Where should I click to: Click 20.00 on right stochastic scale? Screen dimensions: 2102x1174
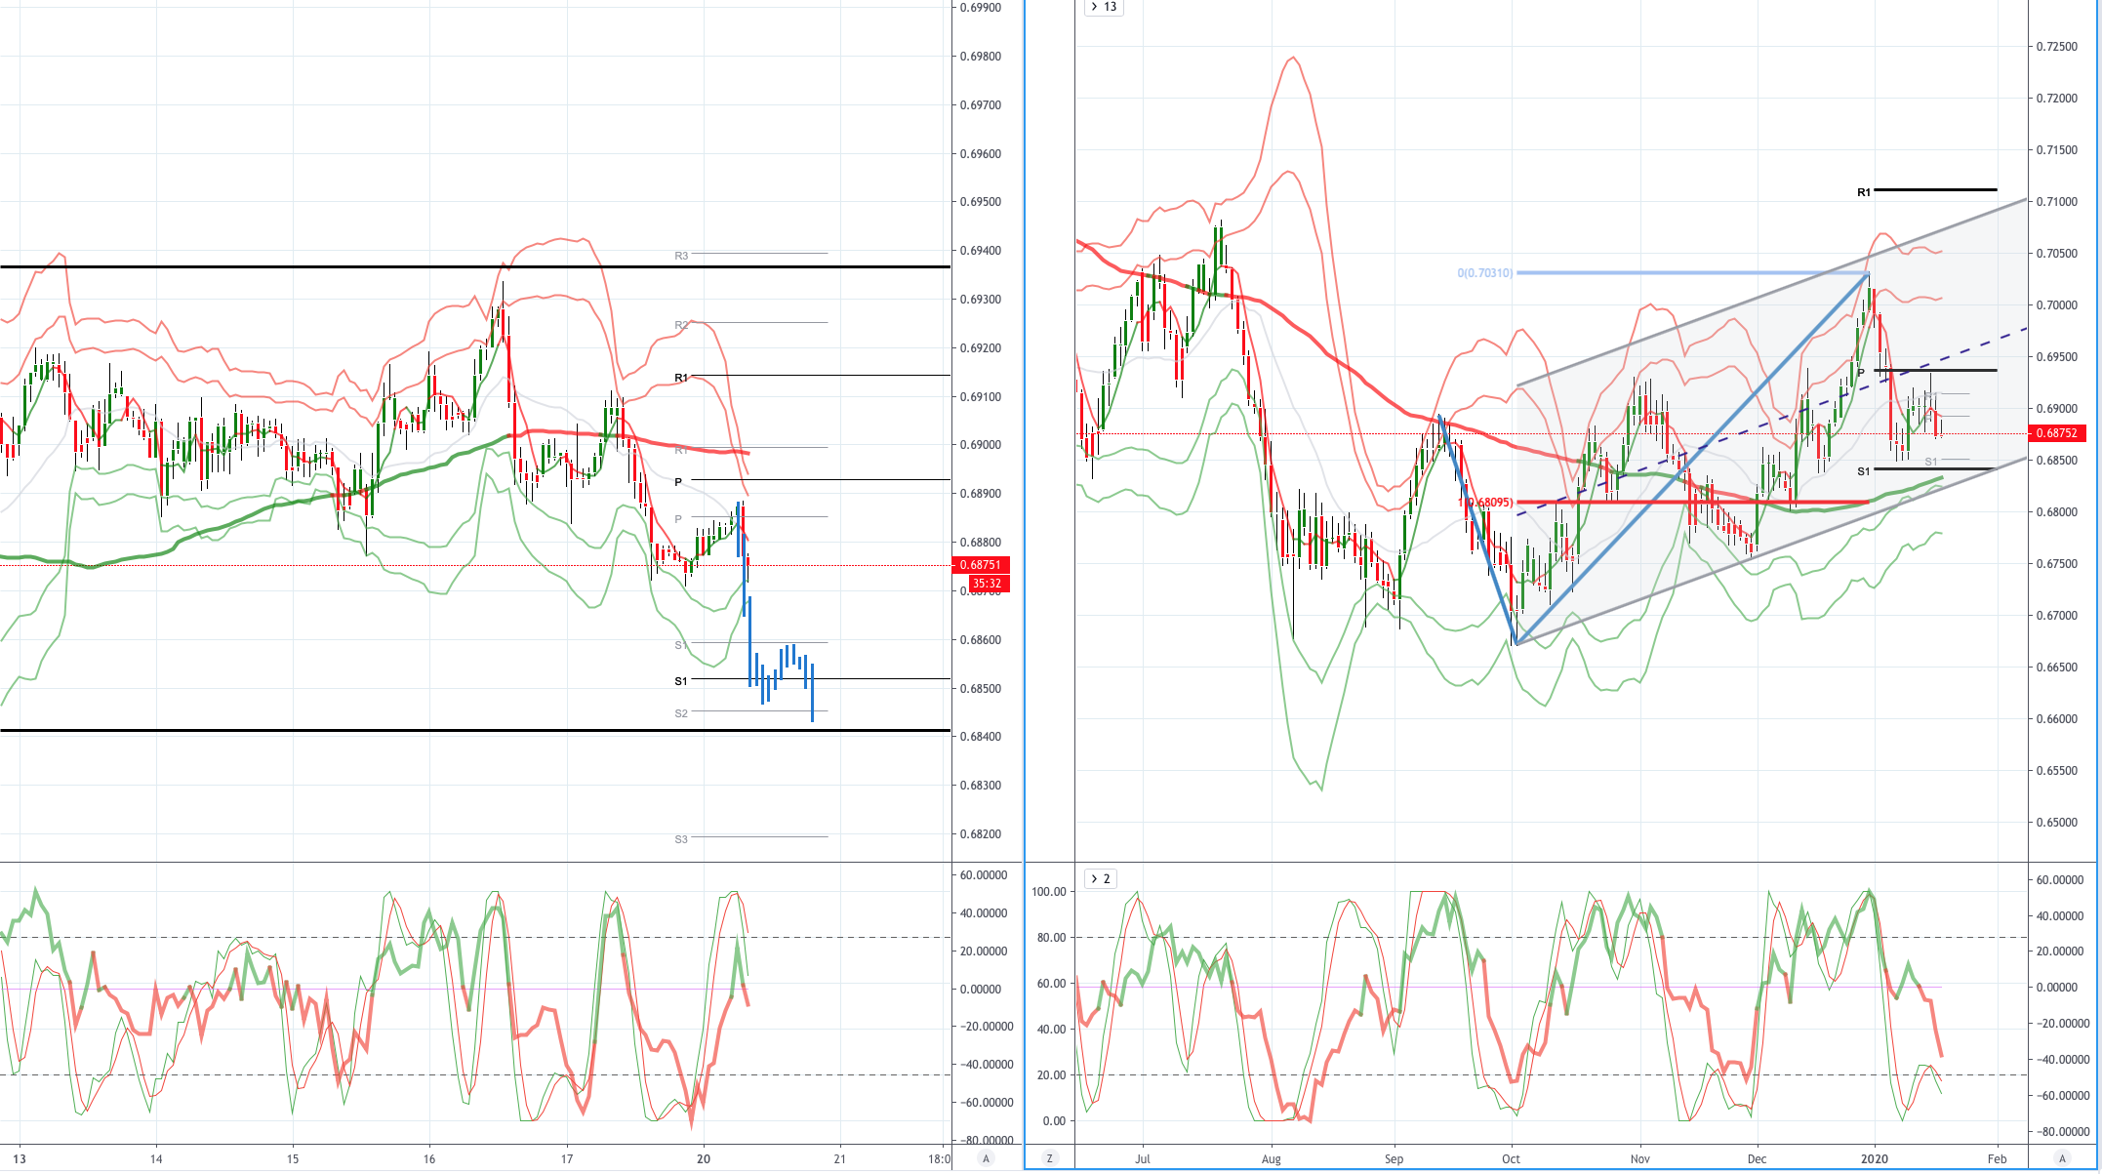click(x=1052, y=1075)
